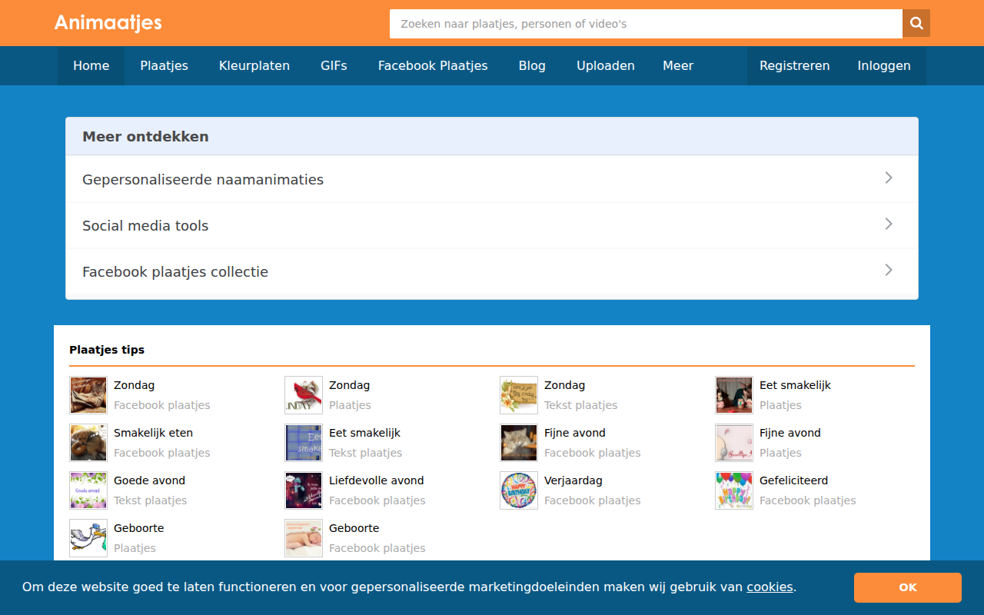Viewport: 984px width, 615px height.
Task: Expand the Meer menu
Action: pyautogui.click(x=678, y=66)
